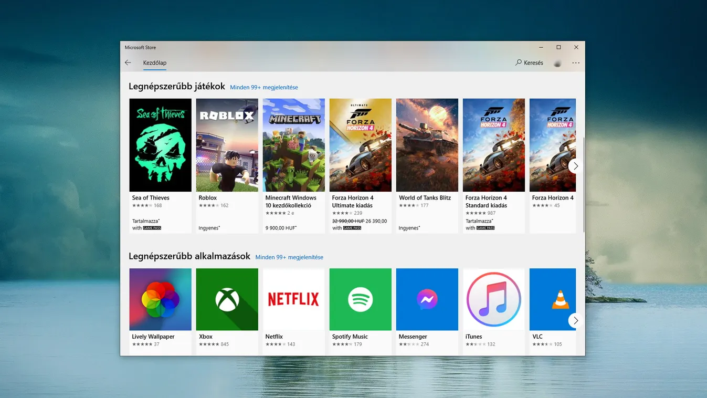Minimize the Microsoft Store window
Image resolution: width=707 pixels, height=398 pixels.
pyautogui.click(x=541, y=47)
